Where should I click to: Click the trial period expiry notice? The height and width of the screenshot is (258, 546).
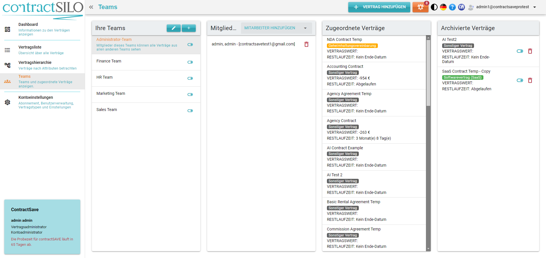[42, 242]
